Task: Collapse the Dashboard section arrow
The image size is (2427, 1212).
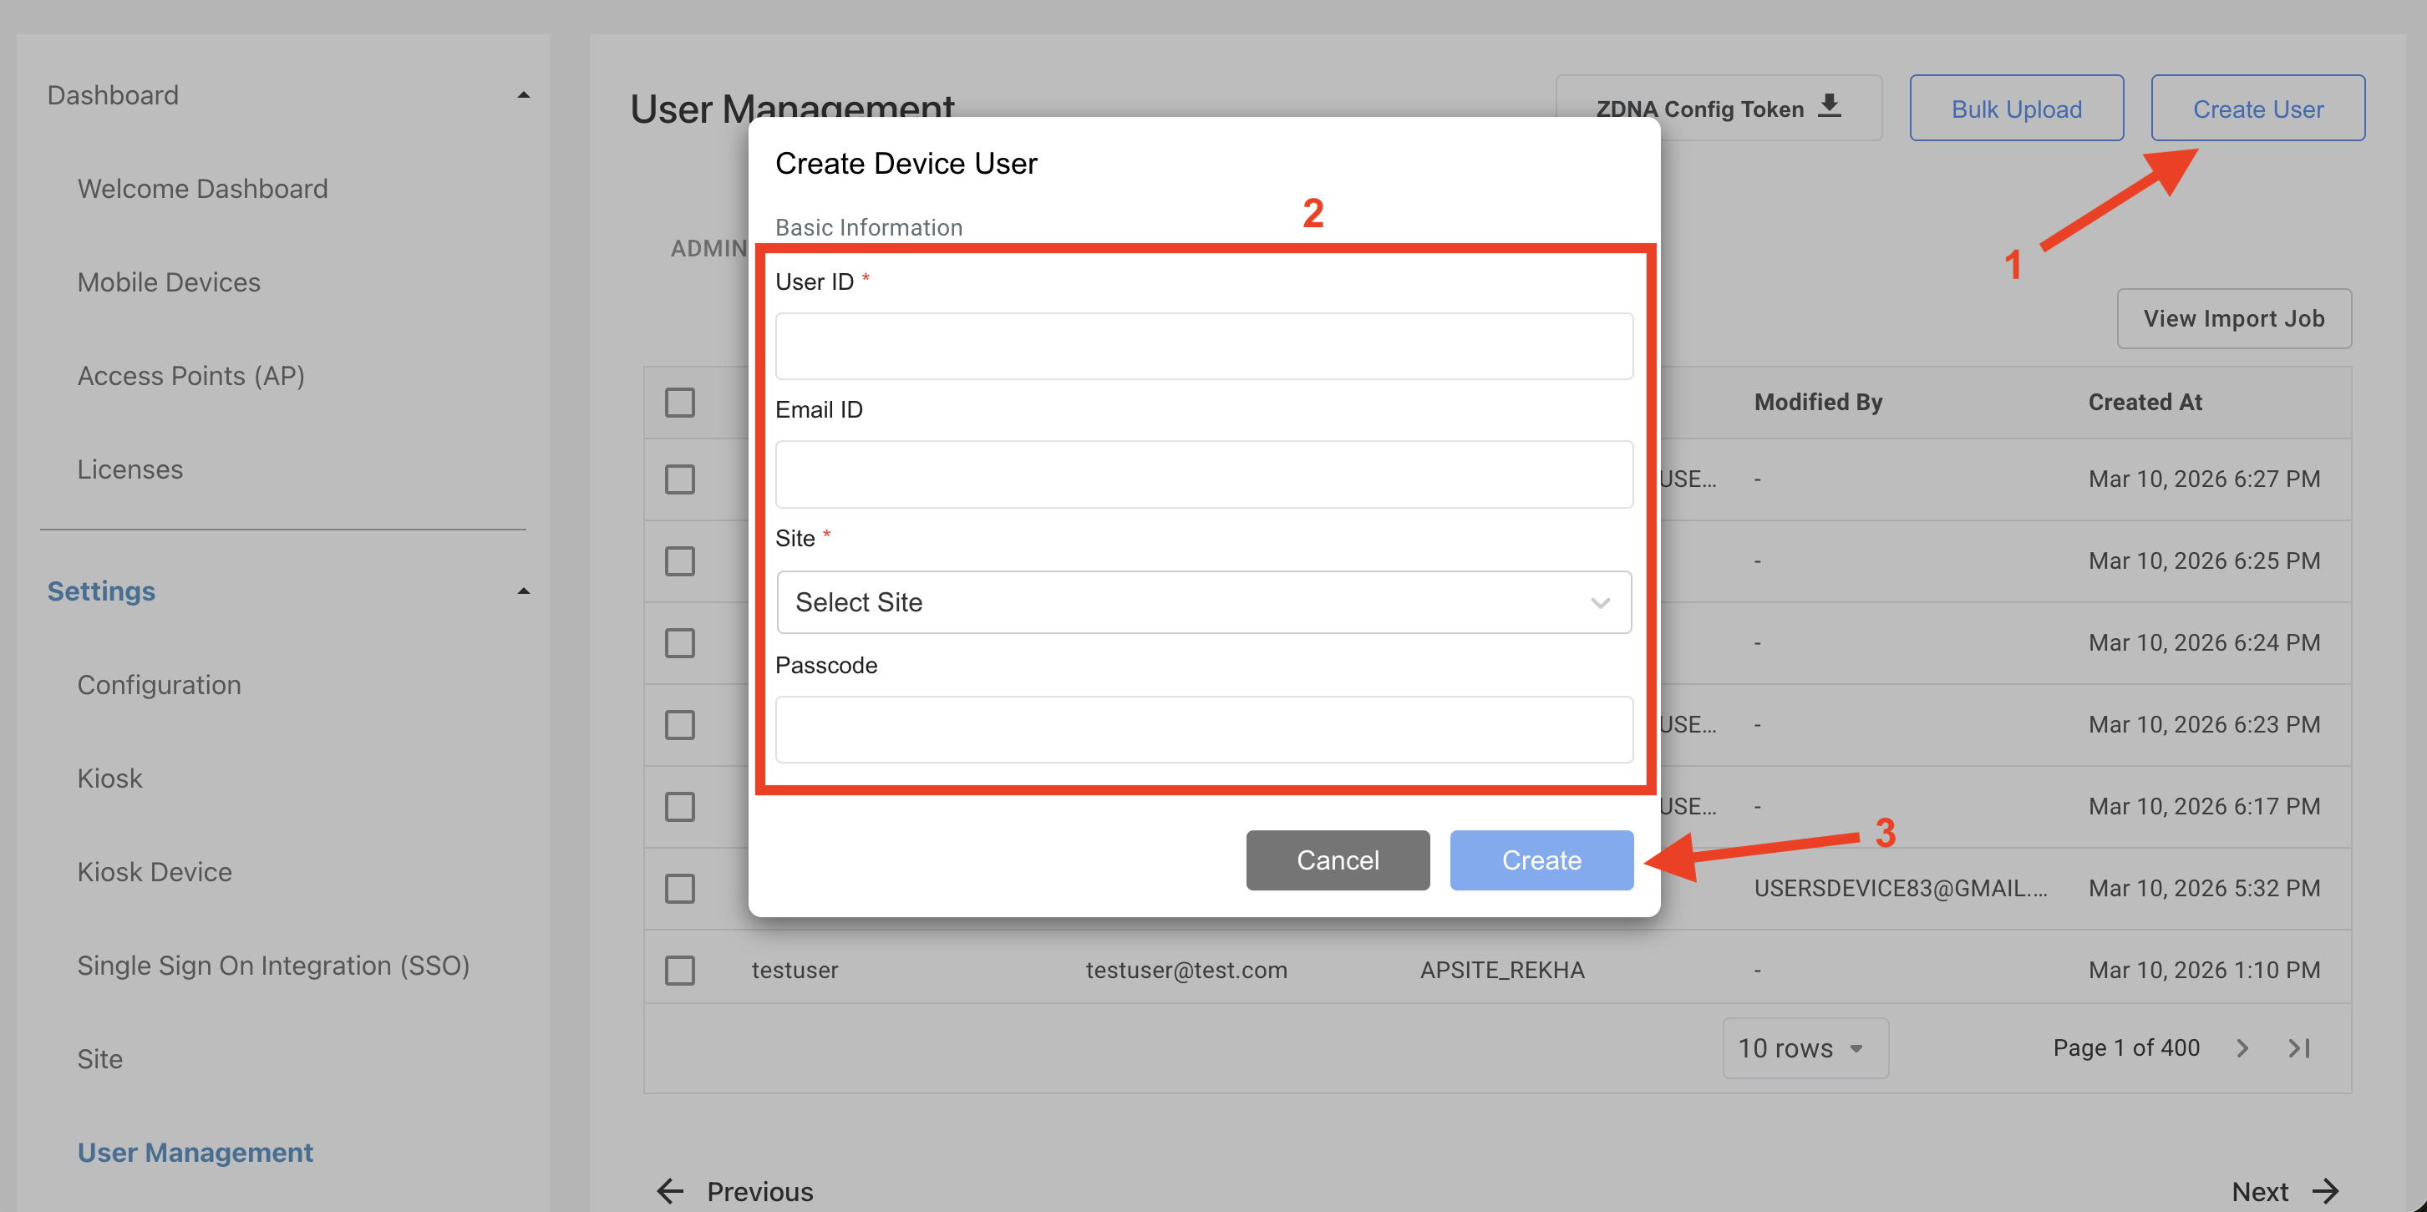Action: pyautogui.click(x=524, y=95)
